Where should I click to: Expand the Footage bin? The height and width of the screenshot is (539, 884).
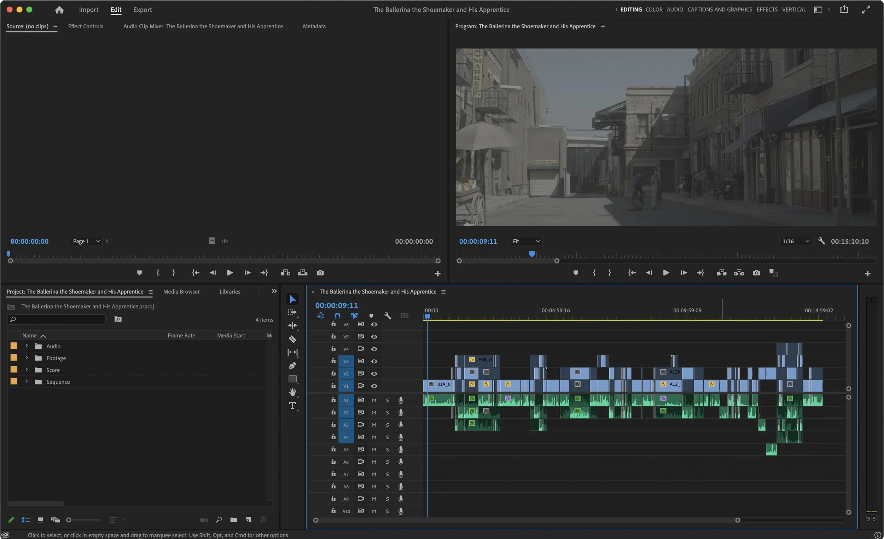pos(27,358)
